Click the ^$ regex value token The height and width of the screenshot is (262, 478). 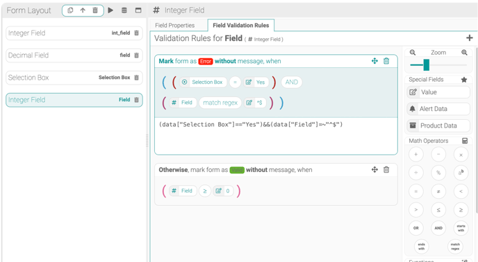point(255,103)
